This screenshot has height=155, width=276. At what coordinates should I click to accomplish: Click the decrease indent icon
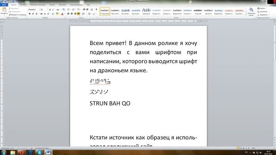(x=84, y=9)
